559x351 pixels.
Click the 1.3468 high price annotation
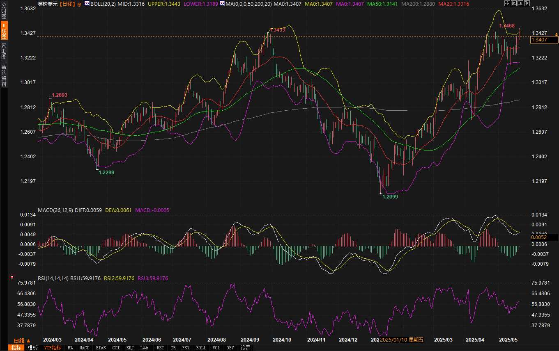point(507,26)
